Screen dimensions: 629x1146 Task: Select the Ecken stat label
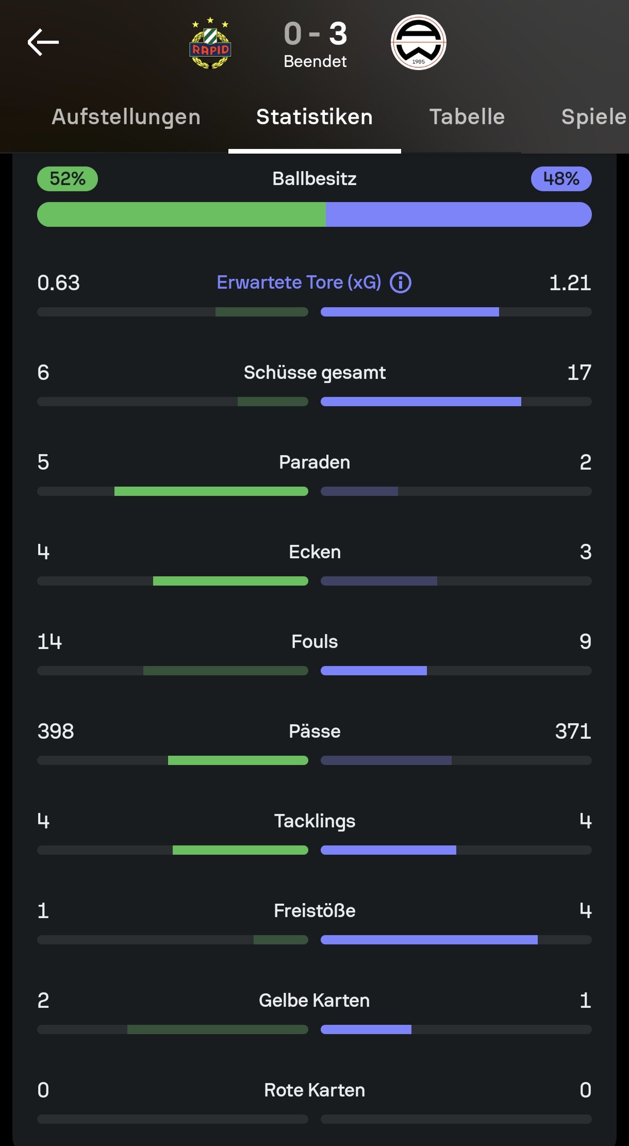(x=314, y=552)
